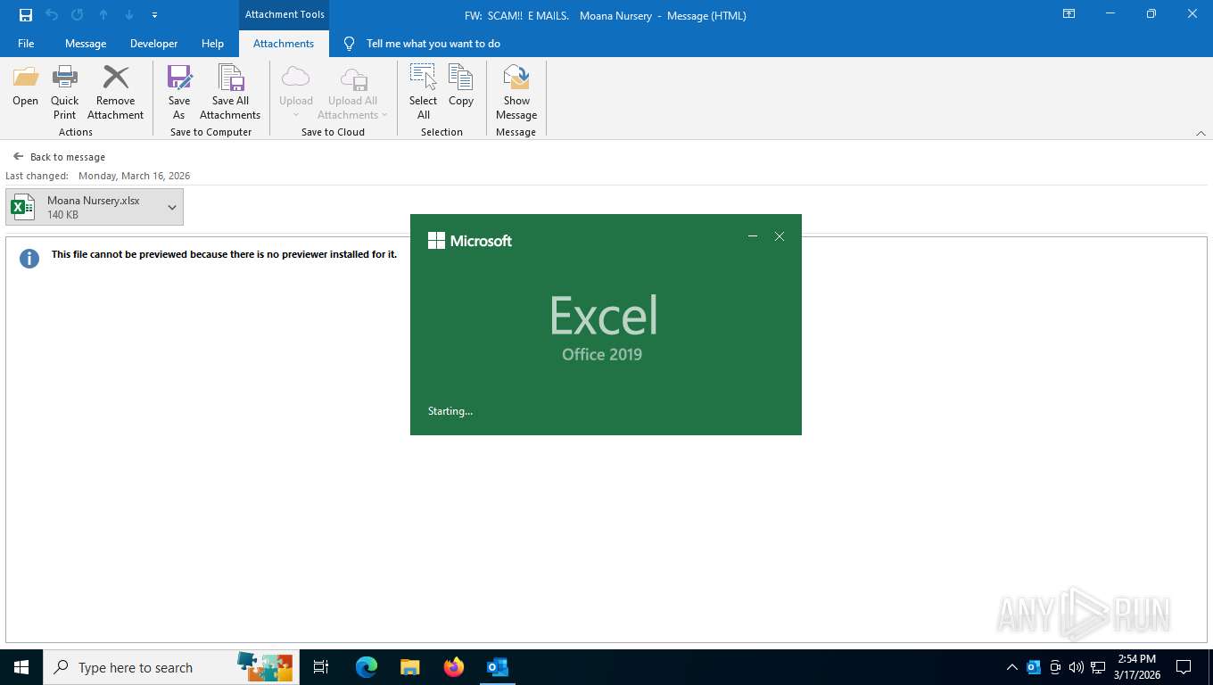The width and height of the screenshot is (1213, 685).
Task: Open Task View on the taskbar
Action: (x=321, y=667)
